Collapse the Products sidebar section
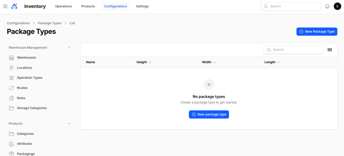The image size is (344, 156). coord(69,124)
